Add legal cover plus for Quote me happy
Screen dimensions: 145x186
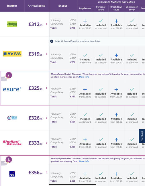[x=85, y=21]
